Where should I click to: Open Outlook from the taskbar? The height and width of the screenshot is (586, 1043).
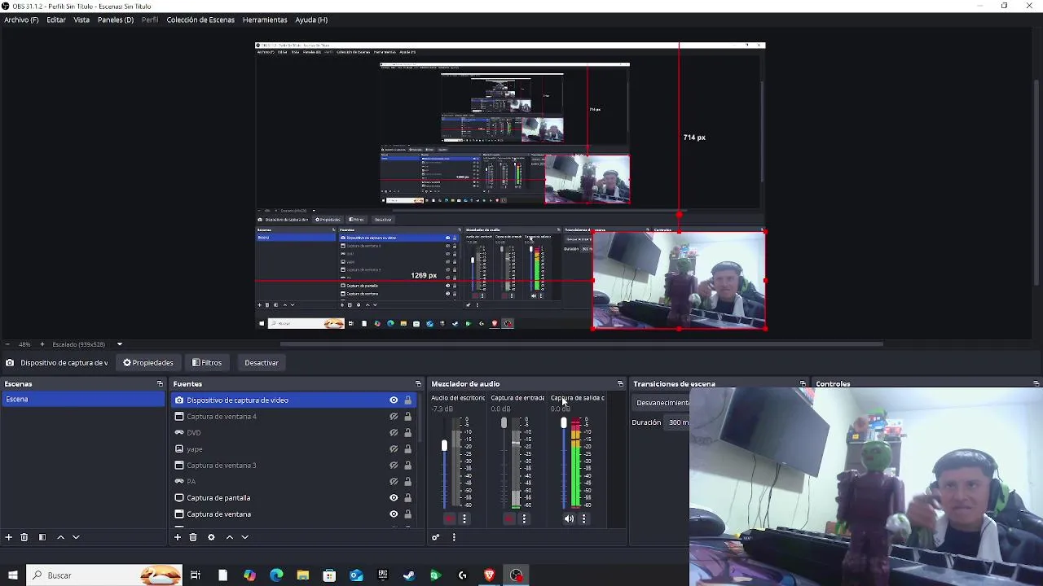[x=356, y=575]
